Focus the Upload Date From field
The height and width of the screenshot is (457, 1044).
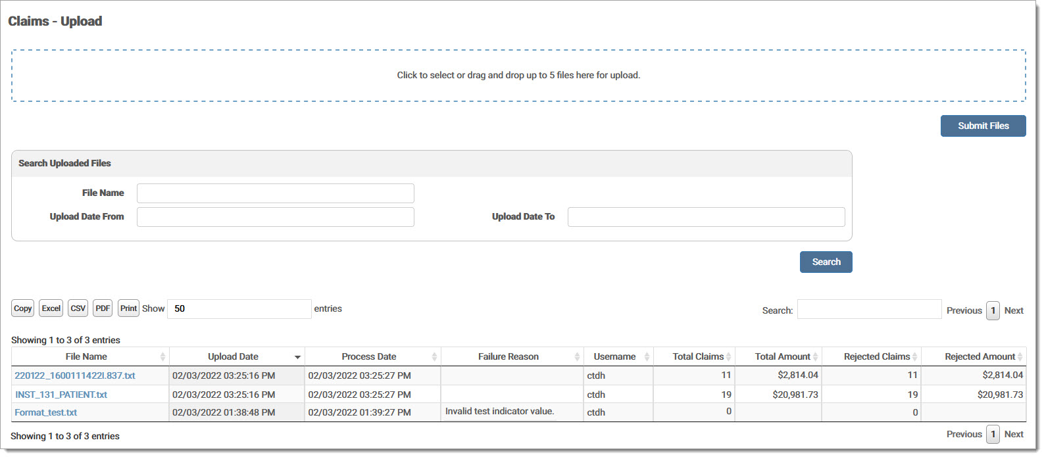275,217
